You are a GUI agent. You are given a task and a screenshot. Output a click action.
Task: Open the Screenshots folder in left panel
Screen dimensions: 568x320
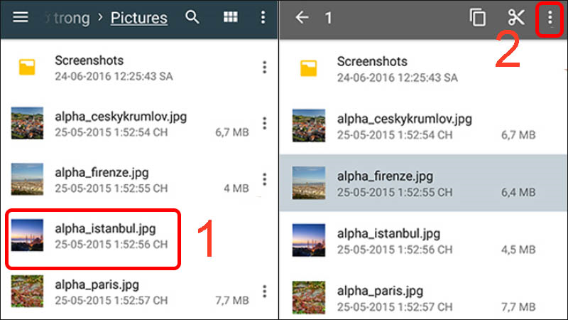coord(114,68)
